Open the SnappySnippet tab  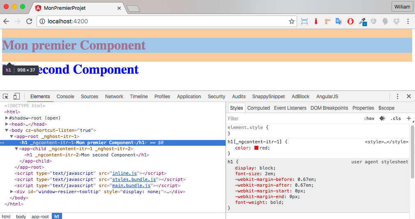(x=268, y=97)
